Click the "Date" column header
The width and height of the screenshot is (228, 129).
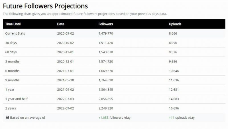61,24
